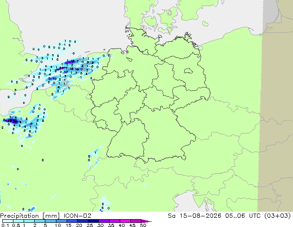
Task: Click the '15-08-2026' forecast date
Action: click(200, 216)
